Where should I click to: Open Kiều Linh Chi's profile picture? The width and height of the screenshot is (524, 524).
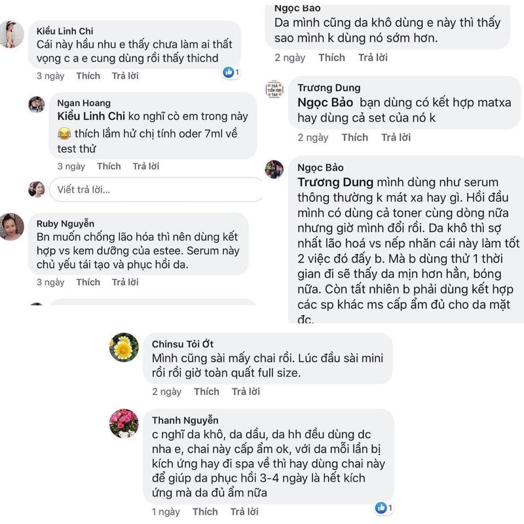[11, 34]
